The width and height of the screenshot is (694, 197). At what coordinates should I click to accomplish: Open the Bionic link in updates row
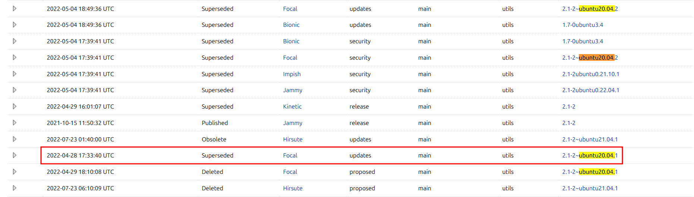coord(291,25)
